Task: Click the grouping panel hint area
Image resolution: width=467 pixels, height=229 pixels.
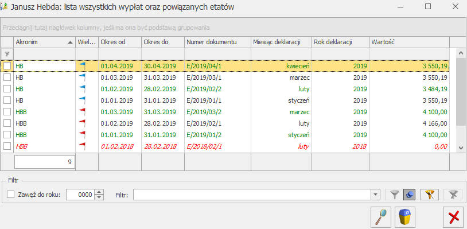Action: (x=234, y=28)
